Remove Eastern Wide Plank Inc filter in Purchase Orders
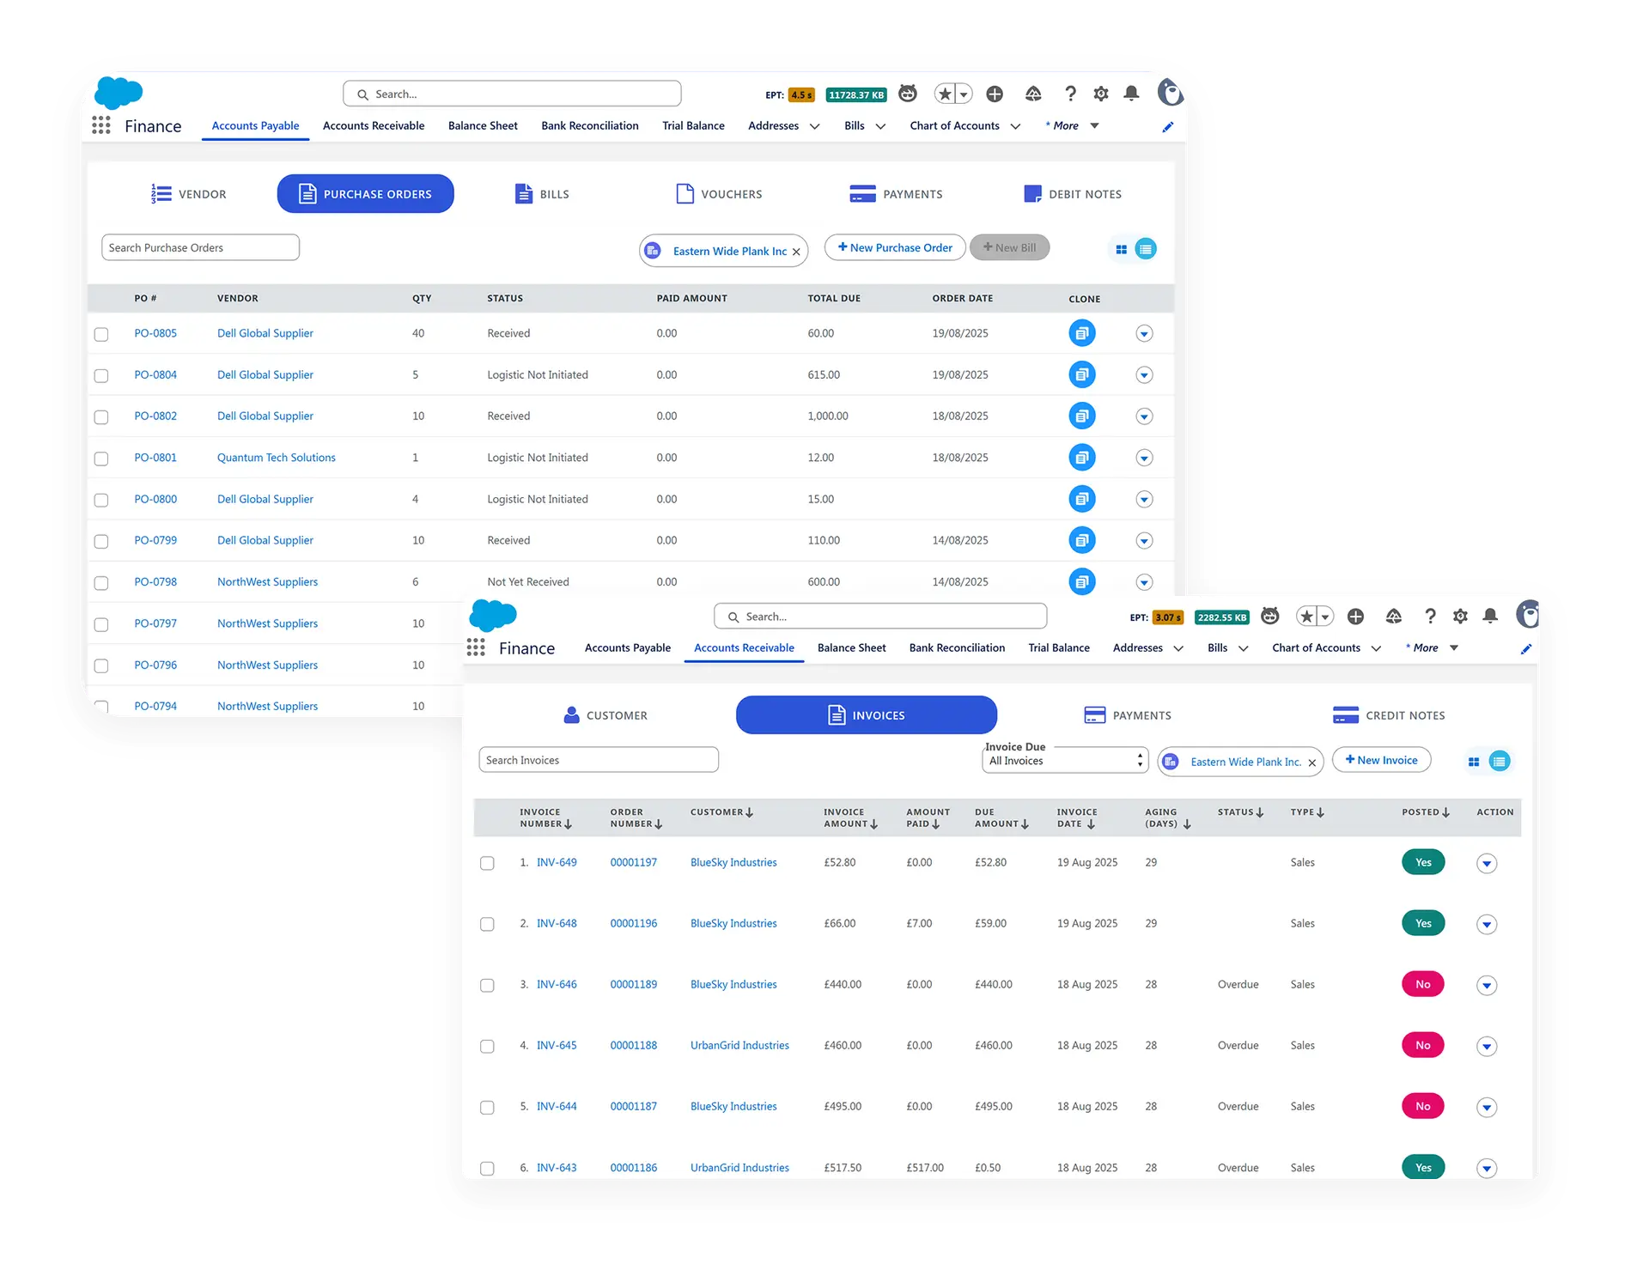The width and height of the screenshot is (1649, 1288). point(796,252)
